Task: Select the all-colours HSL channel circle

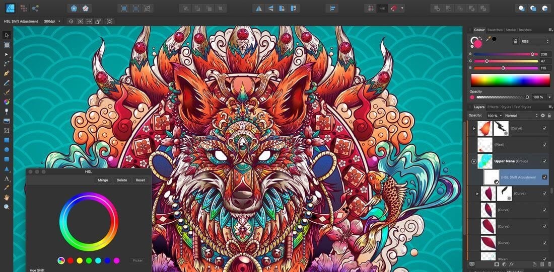Action: pos(61,261)
